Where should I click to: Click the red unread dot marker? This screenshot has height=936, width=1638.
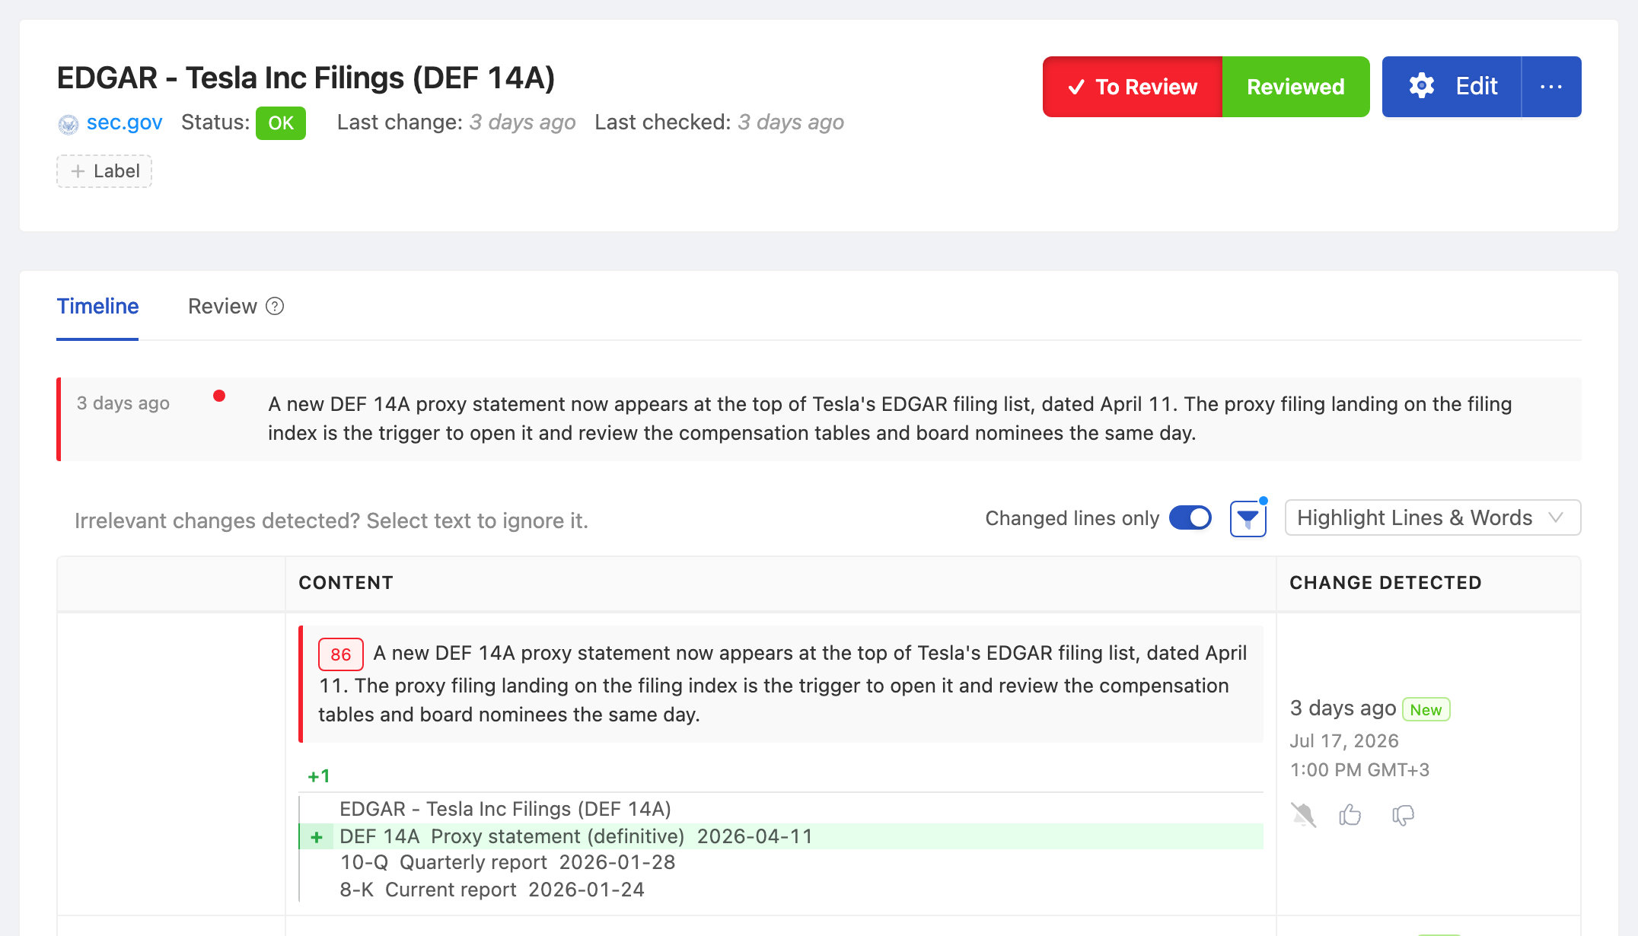[219, 396]
